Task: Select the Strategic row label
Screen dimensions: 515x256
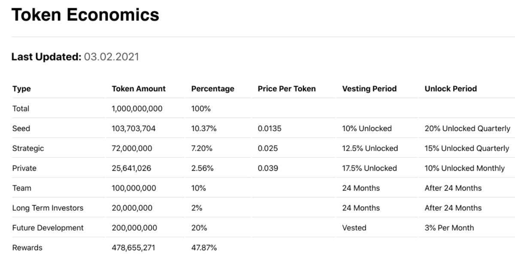Action: 28,148
